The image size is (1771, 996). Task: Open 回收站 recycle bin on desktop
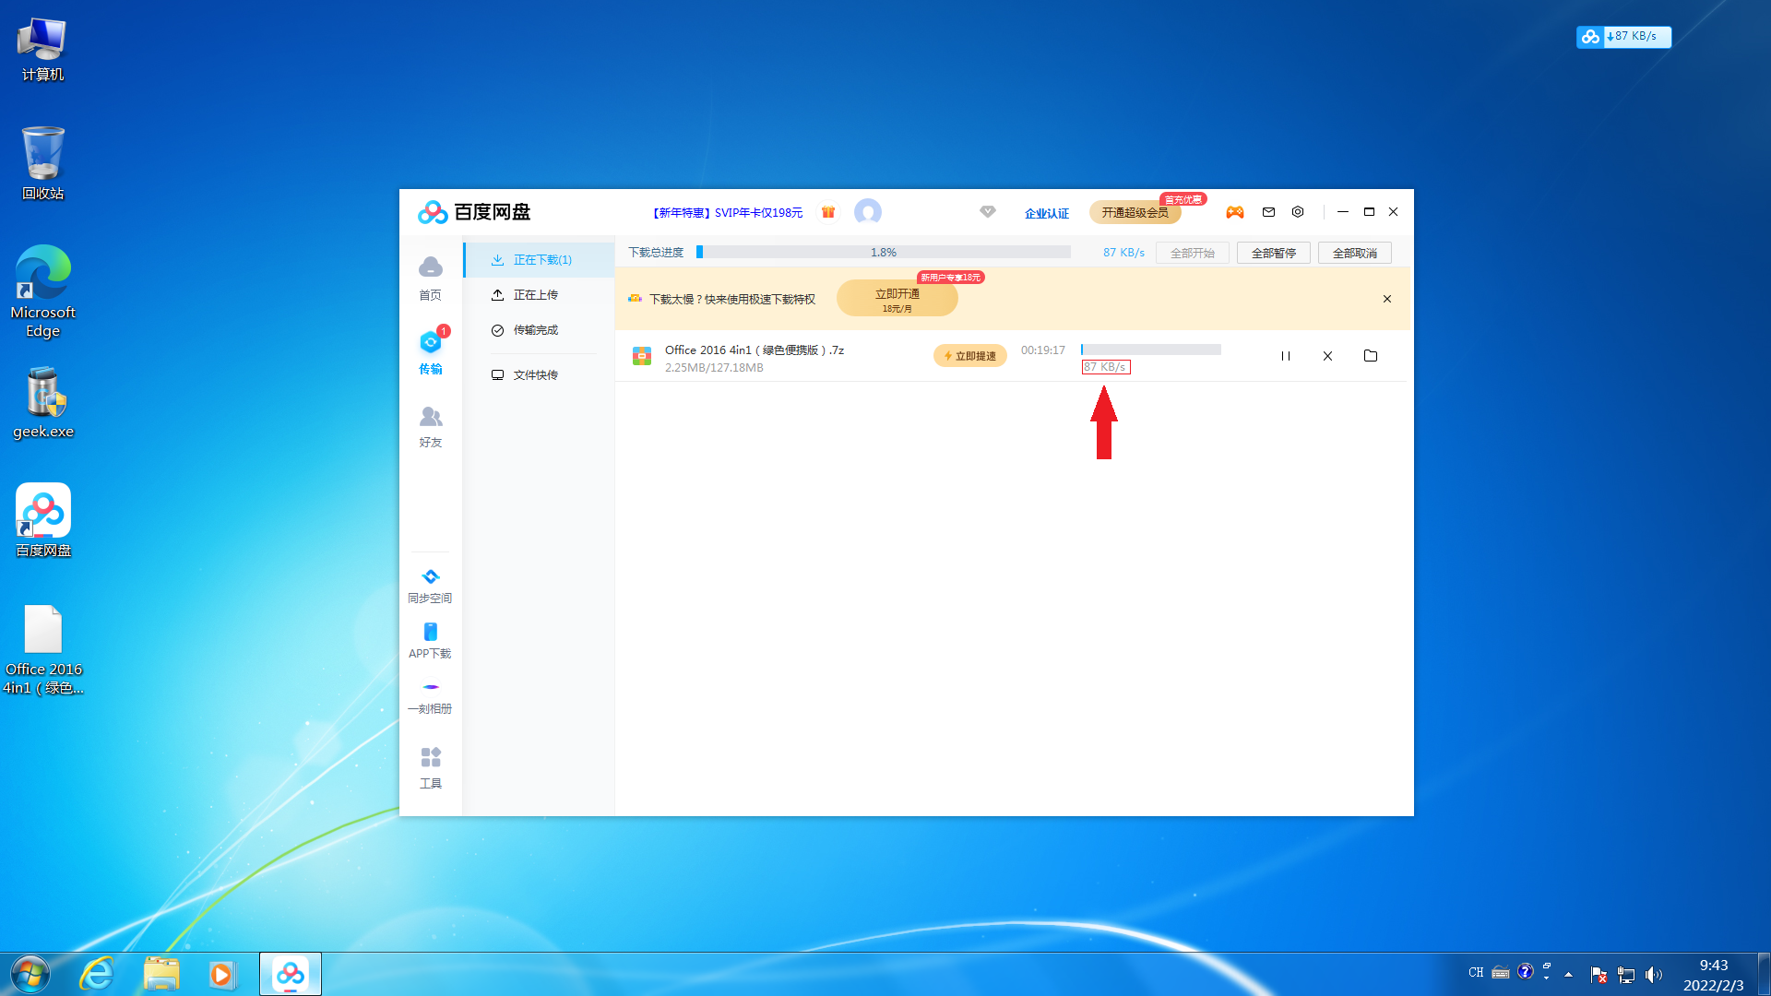pos(42,163)
